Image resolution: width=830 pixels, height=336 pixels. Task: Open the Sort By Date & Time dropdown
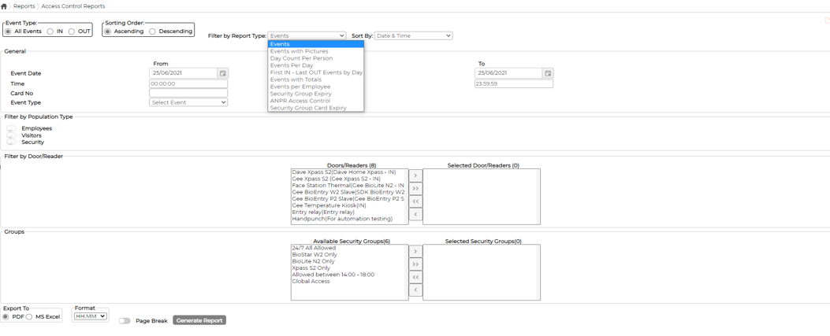point(413,36)
